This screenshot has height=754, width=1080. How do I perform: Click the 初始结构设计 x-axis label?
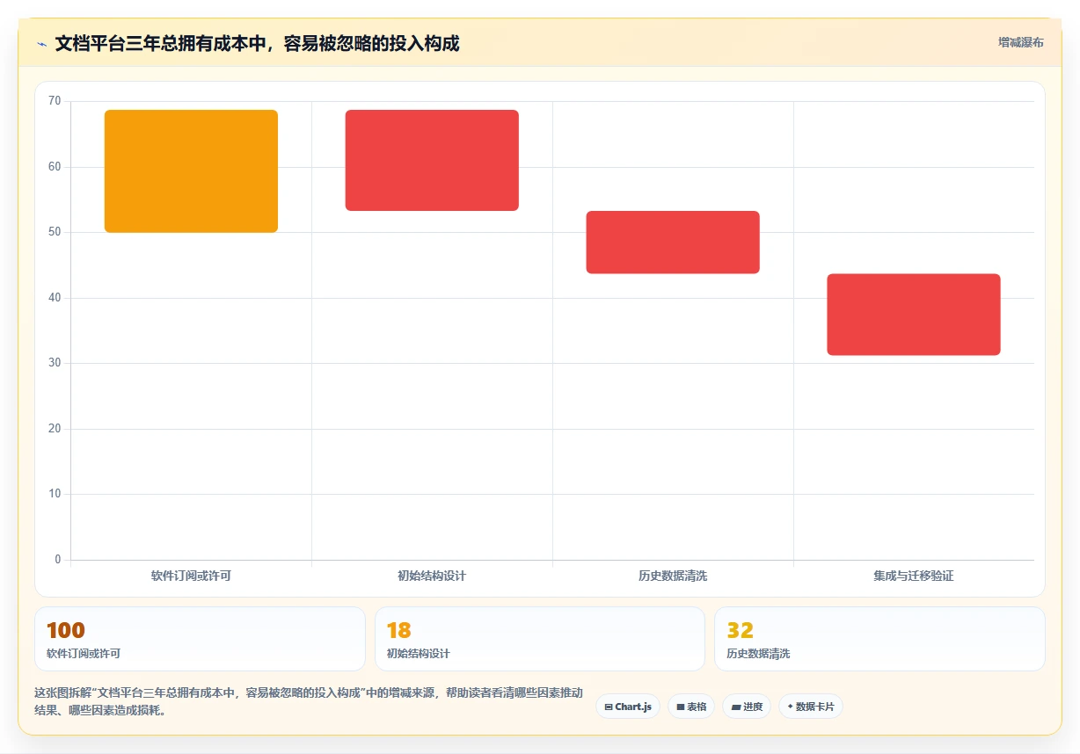(432, 576)
